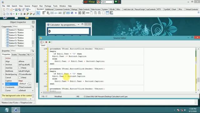Switch to the Additional palette tab

coord(49,9)
